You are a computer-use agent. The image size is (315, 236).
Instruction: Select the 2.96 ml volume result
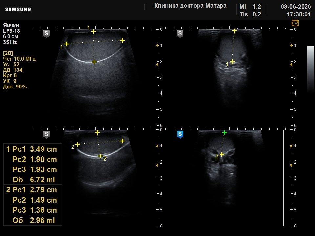pos(42,220)
